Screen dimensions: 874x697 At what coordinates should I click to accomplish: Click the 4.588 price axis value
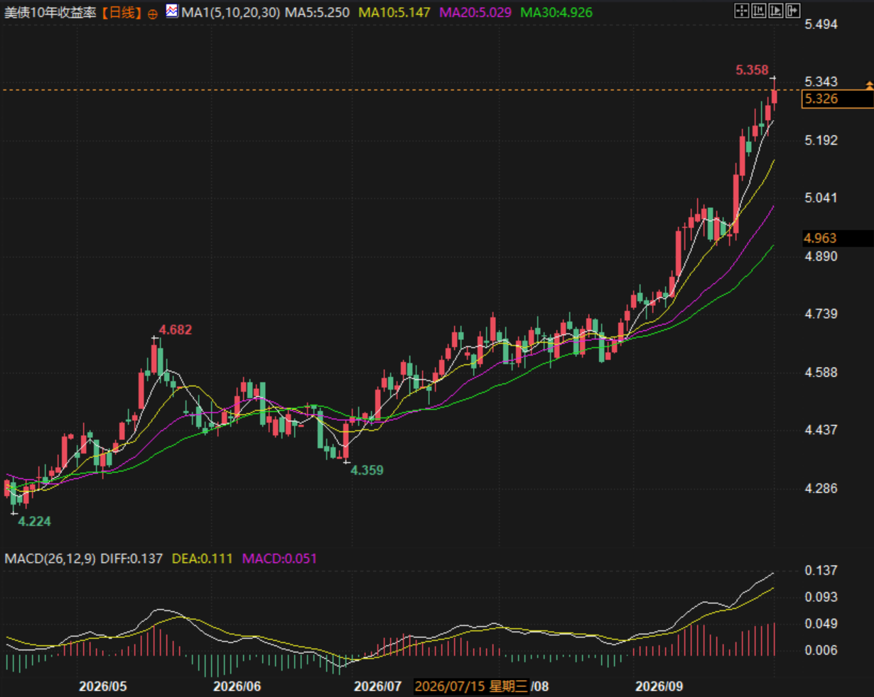coord(821,372)
